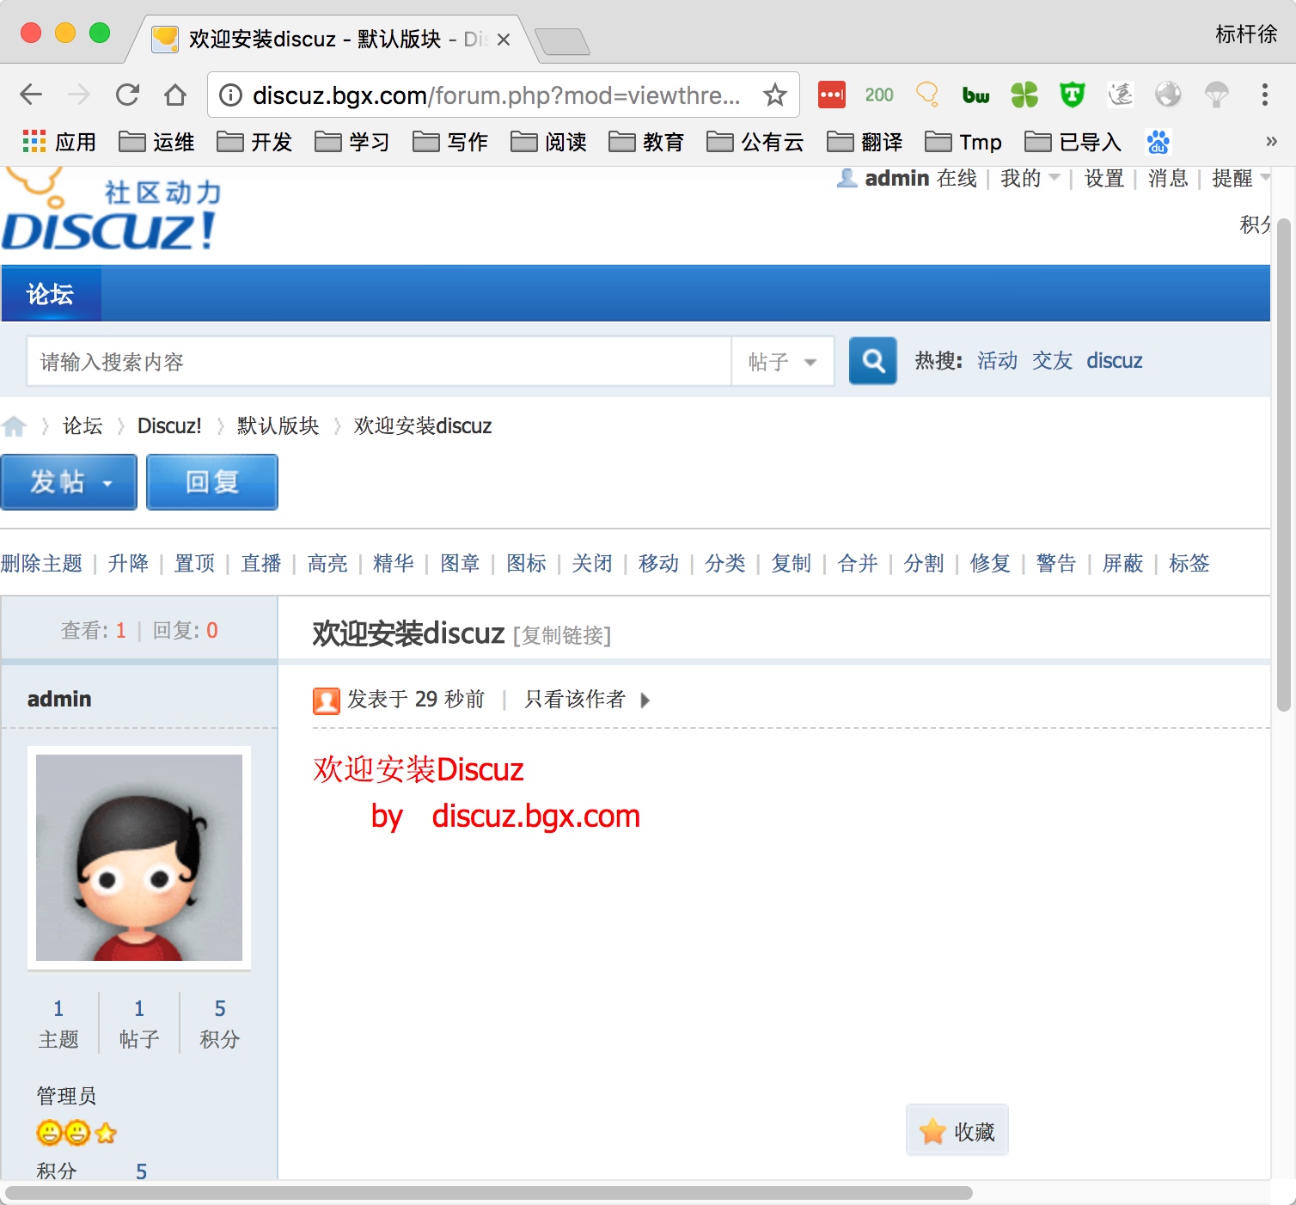Click admin's avatar image
1296x1205 pixels.
139,858
